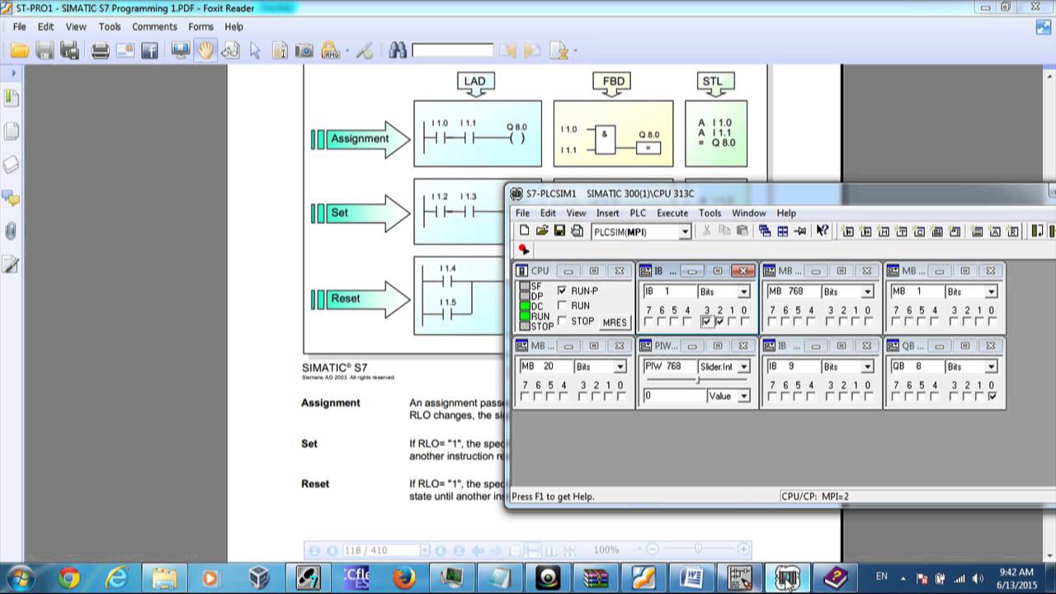Open the Comments panel in Foxit sidebar
This screenshot has width=1056, height=594.
click(12, 197)
